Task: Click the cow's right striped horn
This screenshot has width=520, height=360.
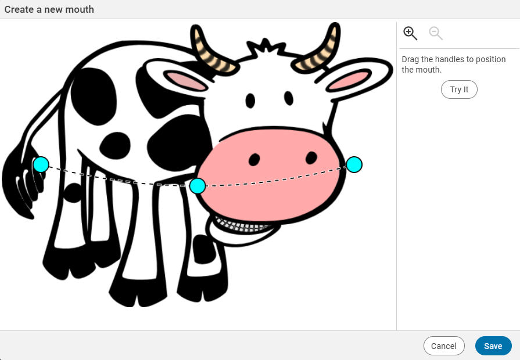Action: (321, 51)
